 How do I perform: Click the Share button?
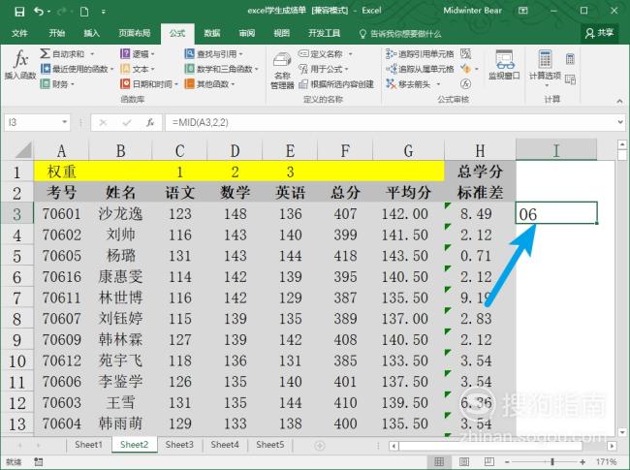[599, 33]
